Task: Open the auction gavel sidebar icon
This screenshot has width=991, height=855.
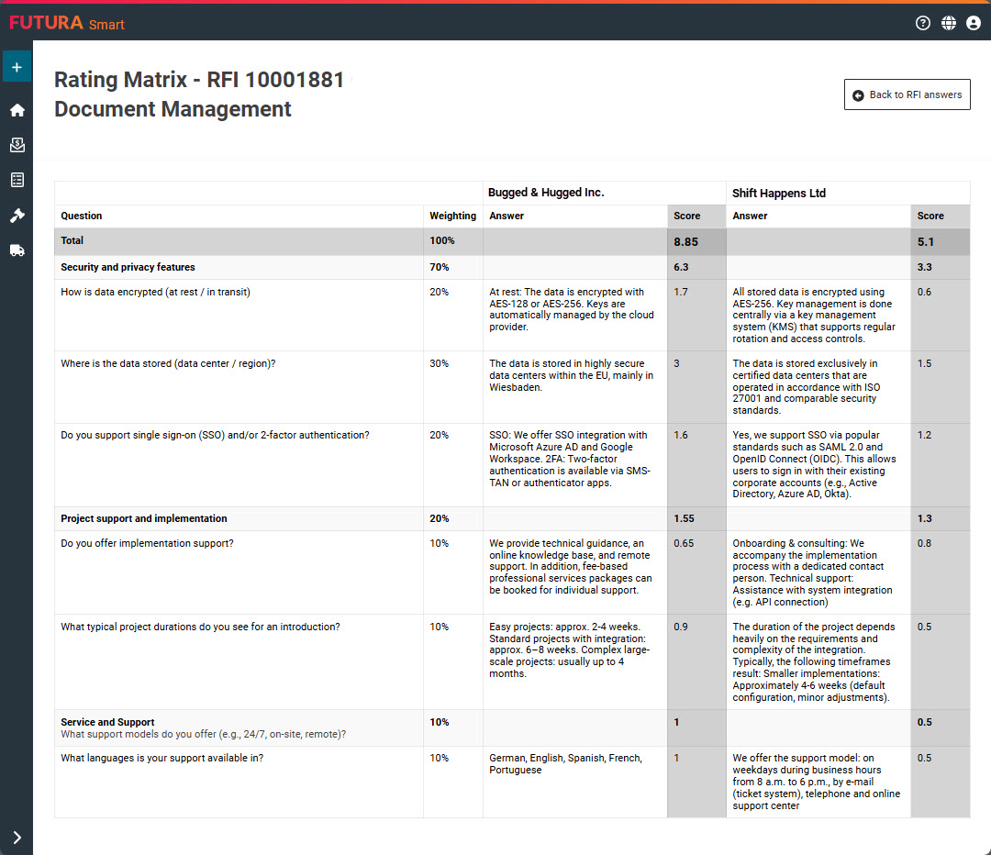Action: click(x=17, y=216)
